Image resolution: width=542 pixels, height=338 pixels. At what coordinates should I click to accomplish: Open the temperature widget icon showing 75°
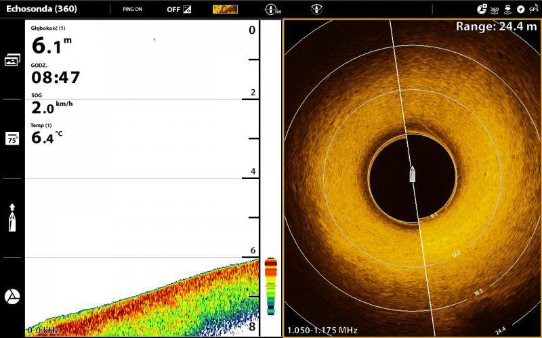point(12,139)
